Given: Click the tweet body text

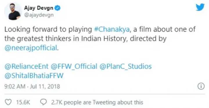Looking at the screenshot, I should click(100, 39).
